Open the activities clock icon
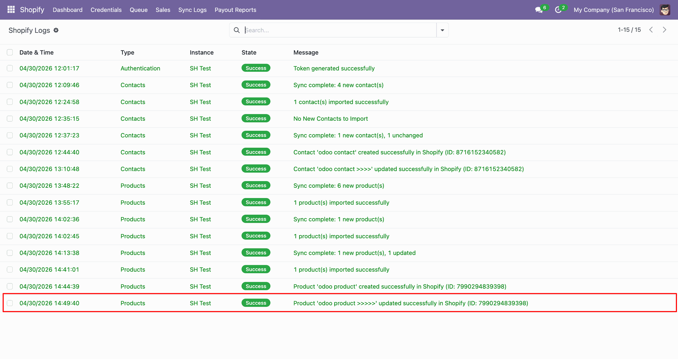 (558, 10)
